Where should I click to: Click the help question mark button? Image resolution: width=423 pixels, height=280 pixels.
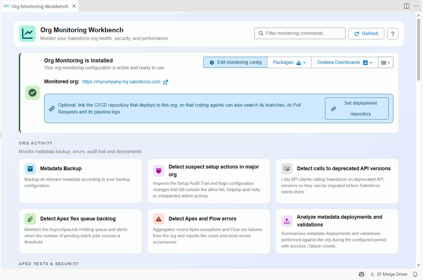393,34
